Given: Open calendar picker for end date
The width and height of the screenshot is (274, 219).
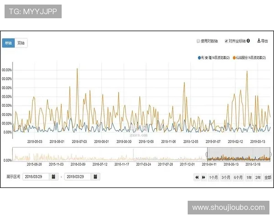Looking at the screenshot, I should [95, 177].
